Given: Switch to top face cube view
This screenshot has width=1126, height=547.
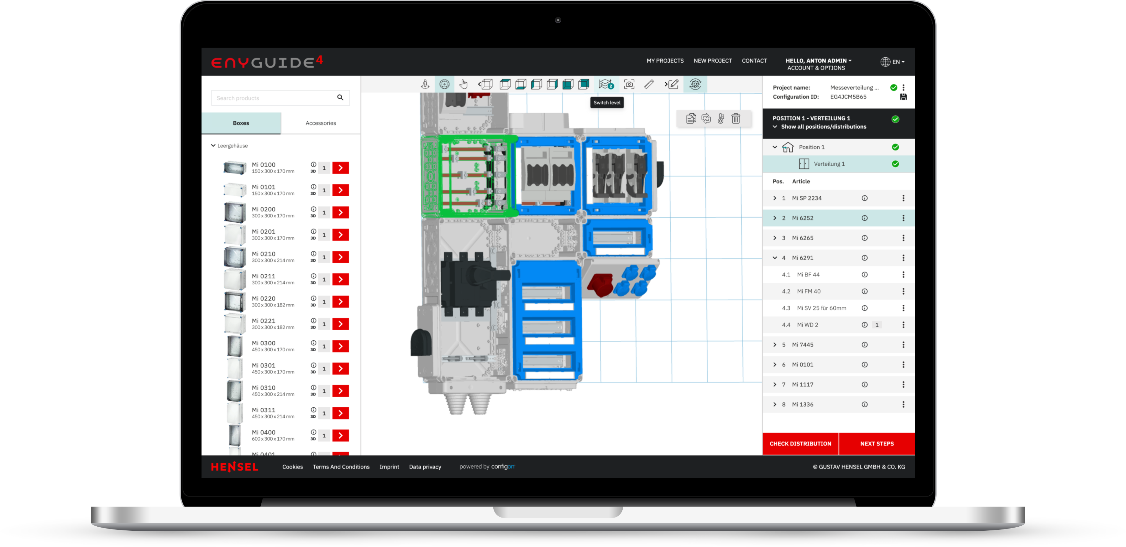Looking at the screenshot, I should tap(505, 84).
